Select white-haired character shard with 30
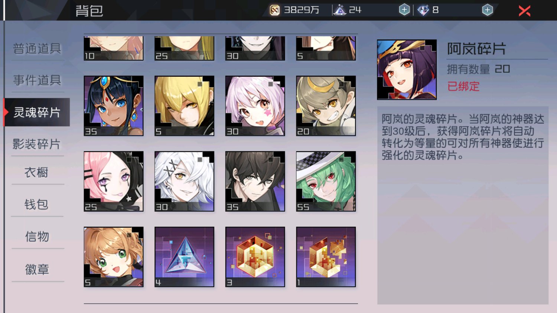This screenshot has width=557, height=313. point(184,181)
